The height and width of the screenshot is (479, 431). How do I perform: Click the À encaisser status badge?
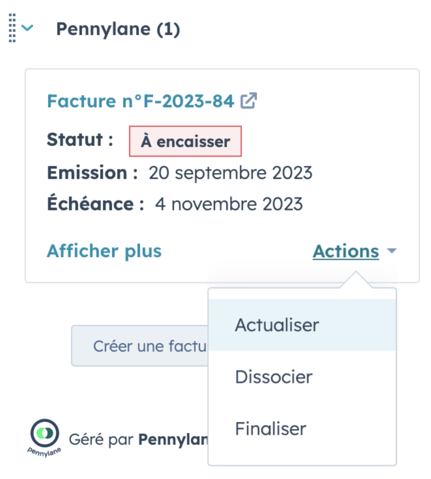point(185,142)
